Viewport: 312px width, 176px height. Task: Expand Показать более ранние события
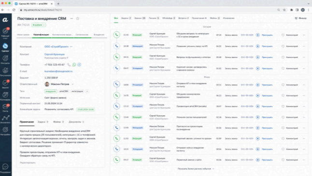point(196,169)
